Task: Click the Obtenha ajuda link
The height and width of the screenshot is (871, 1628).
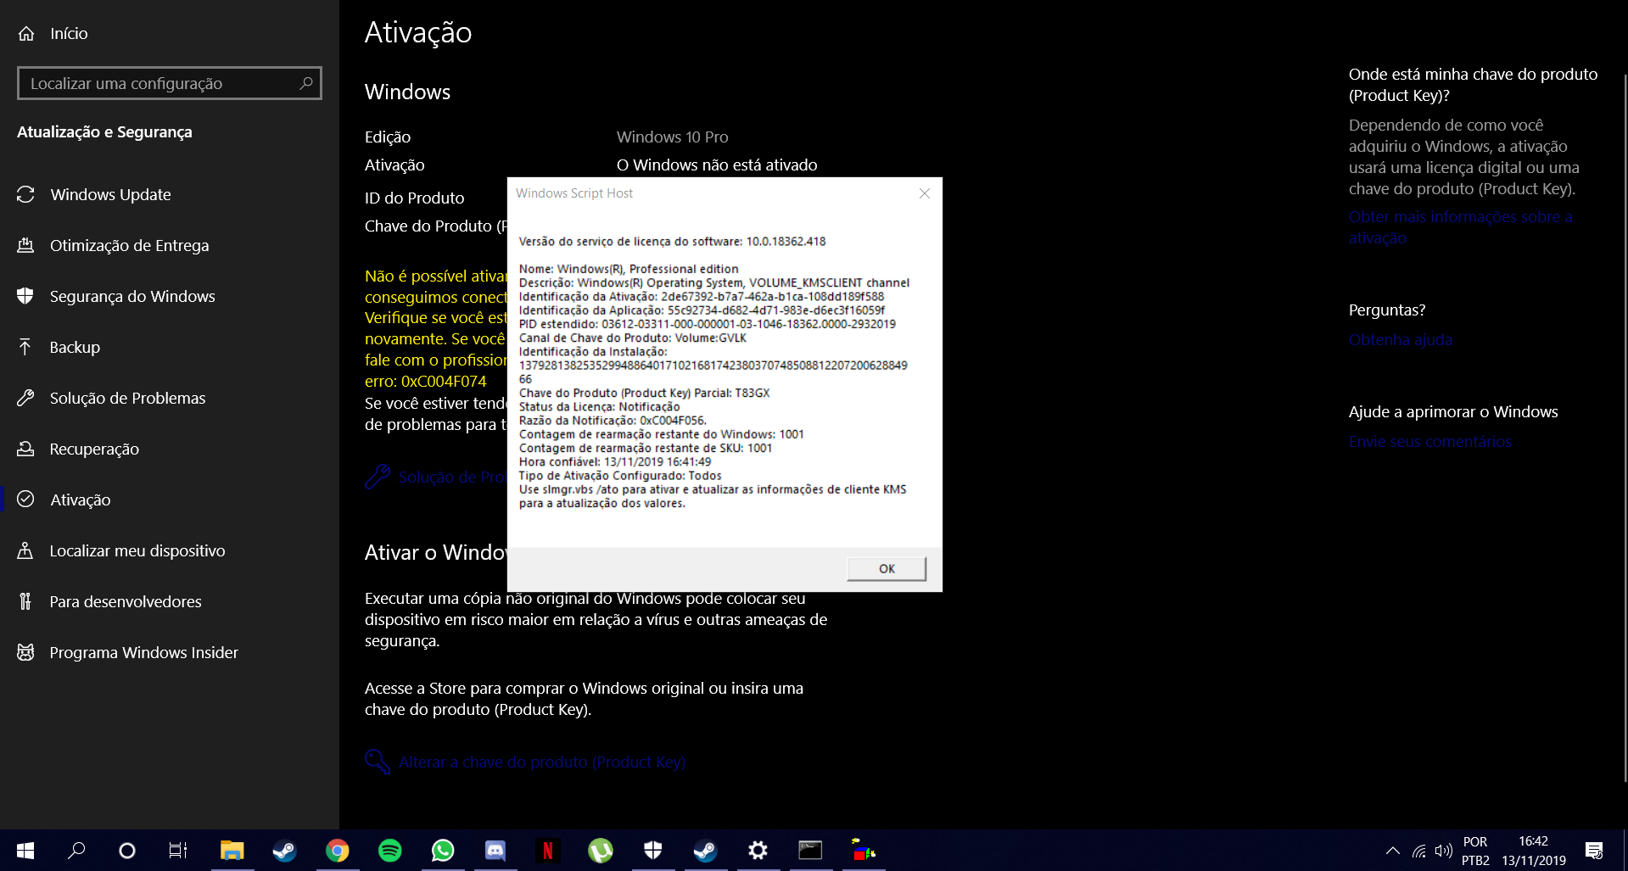Action: click(x=1401, y=340)
